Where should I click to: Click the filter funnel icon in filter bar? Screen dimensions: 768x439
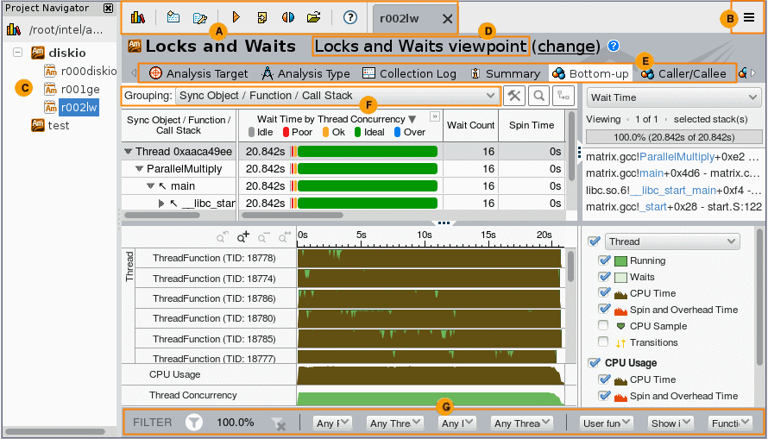pyautogui.click(x=194, y=423)
